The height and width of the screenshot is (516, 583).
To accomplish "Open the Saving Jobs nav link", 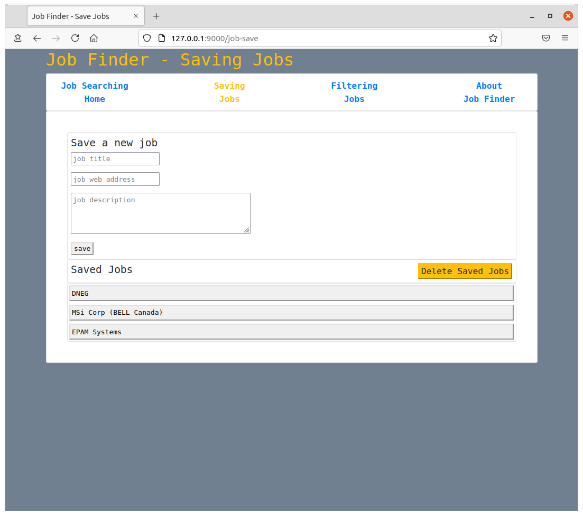I will point(229,92).
